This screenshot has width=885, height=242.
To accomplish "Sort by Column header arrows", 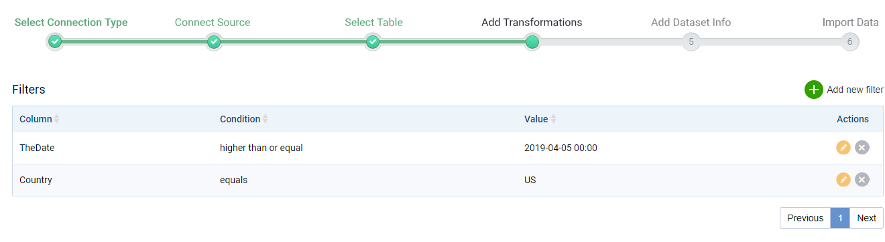I will (57, 119).
